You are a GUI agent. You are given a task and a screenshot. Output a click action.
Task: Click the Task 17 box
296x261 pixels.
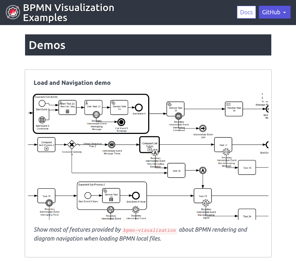[x=223, y=145]
